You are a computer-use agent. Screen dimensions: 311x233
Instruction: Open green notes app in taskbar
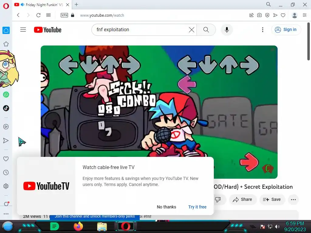[55, 226]
